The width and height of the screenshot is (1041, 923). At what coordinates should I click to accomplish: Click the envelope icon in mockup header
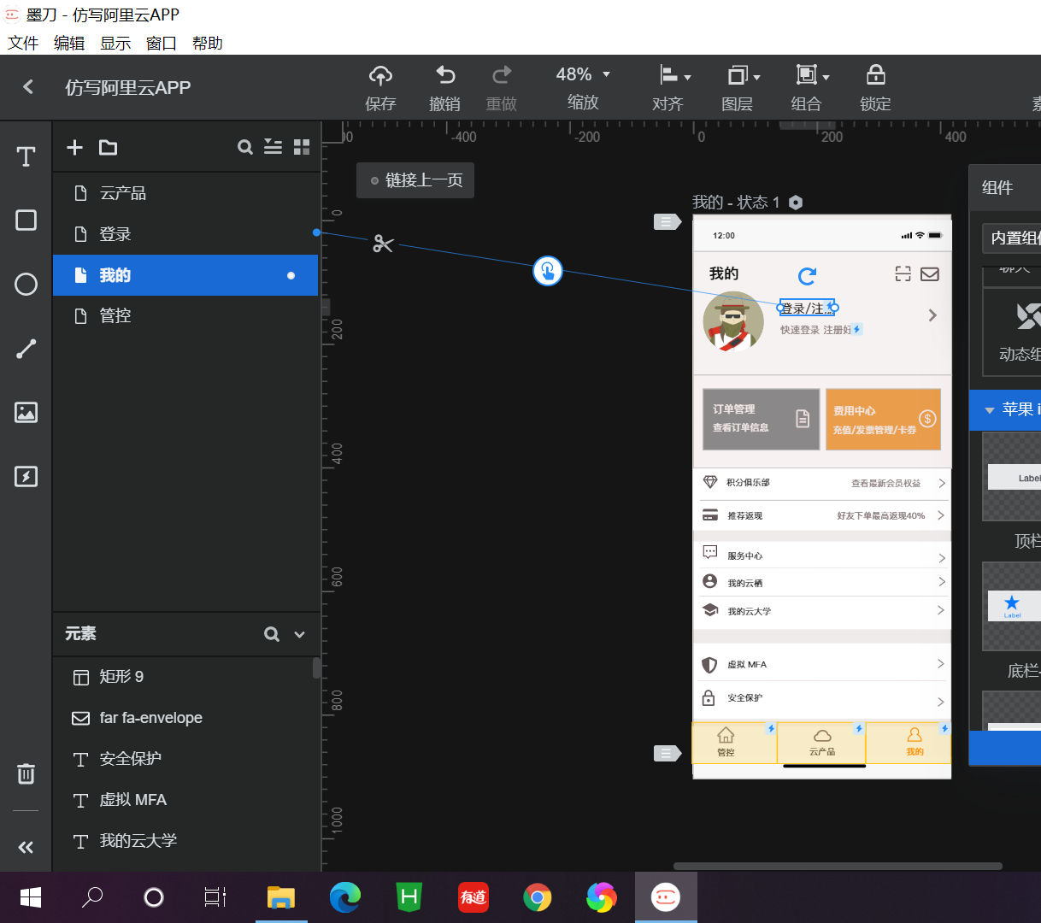tap(930, 274)
